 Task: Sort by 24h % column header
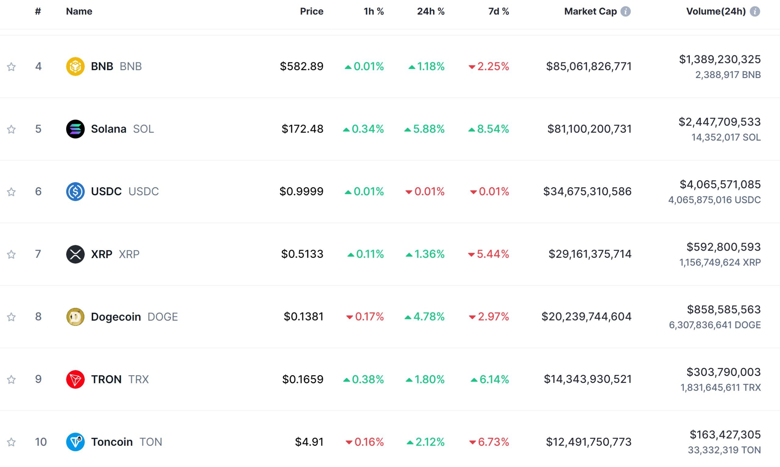coord(431,12)
